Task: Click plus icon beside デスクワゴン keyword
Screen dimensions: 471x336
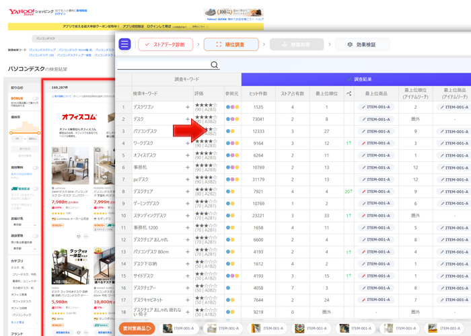Action: coord(188,107)
